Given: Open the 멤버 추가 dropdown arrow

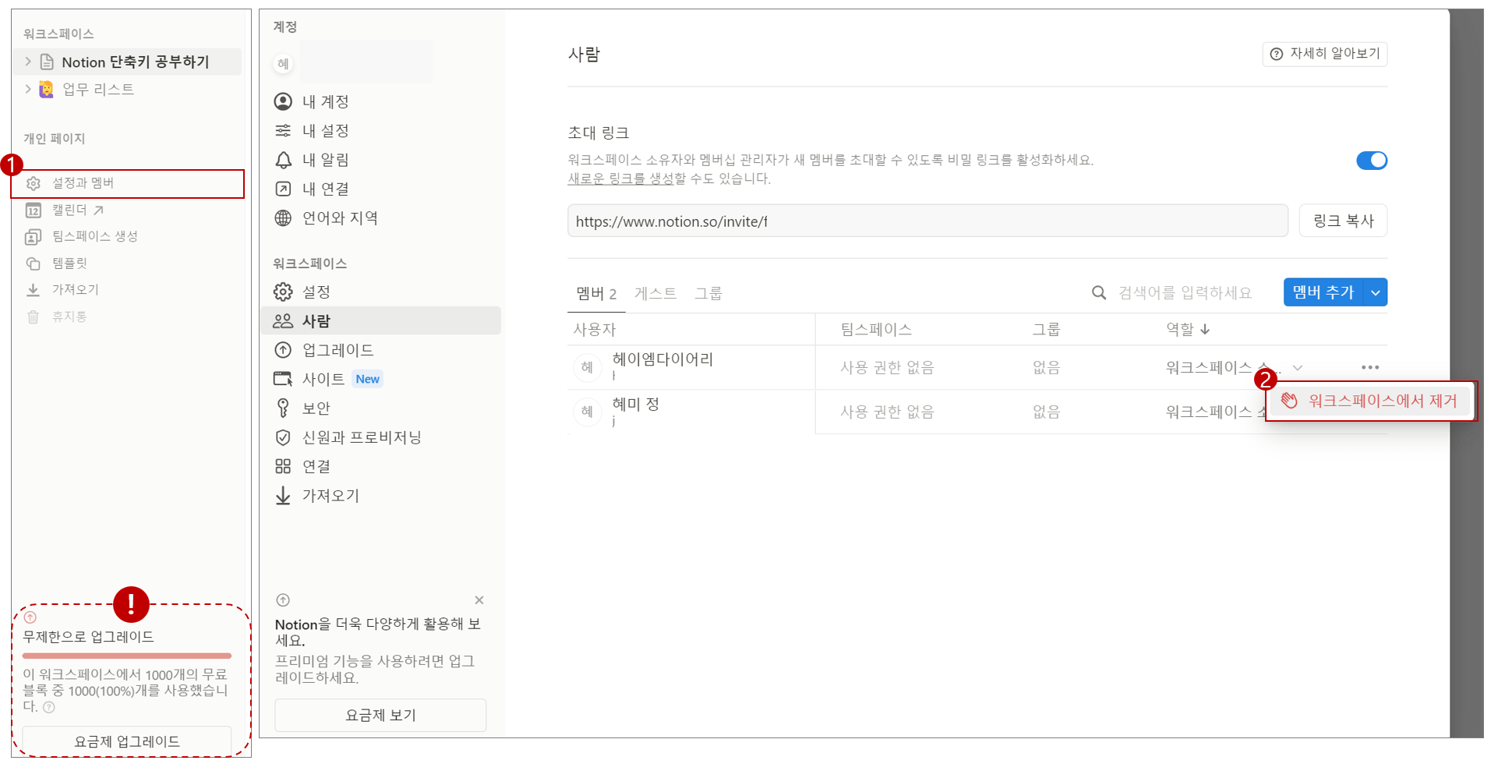Looking at the screenshot, I should click(1376, 292).
